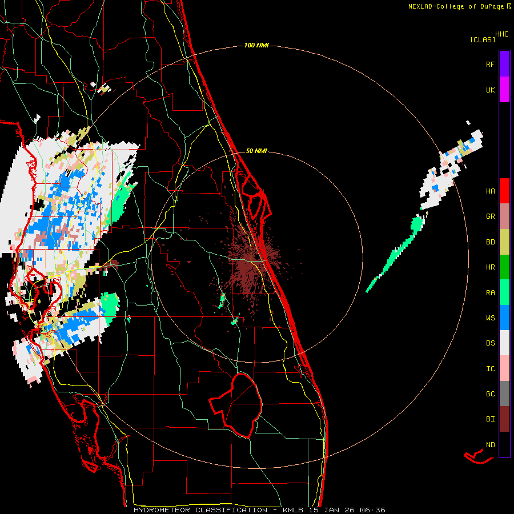The image size is (514, 514).
Task: Click the "DS" legend label
Action: [x=490, y=343]
